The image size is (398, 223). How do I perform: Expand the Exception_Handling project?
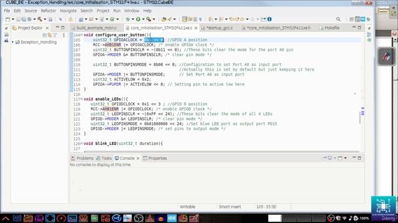12,42
